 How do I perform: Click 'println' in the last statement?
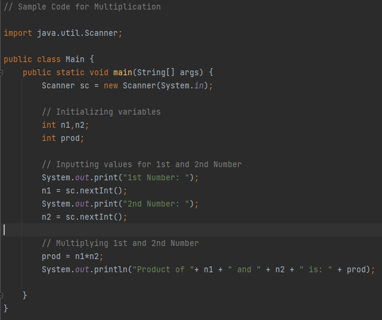[111, 269]
